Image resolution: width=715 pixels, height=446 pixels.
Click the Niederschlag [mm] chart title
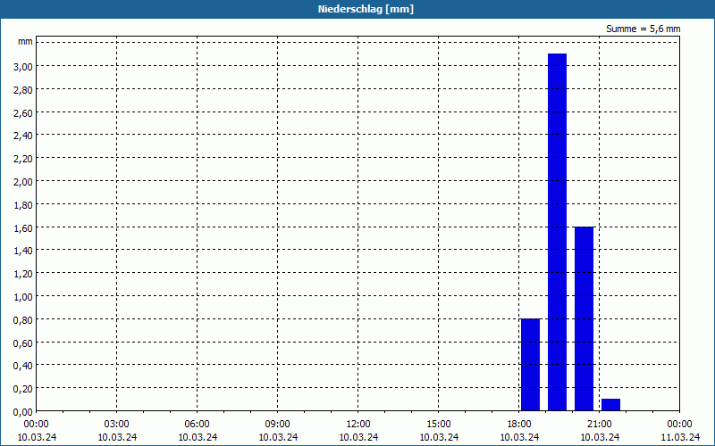(366, 9)
